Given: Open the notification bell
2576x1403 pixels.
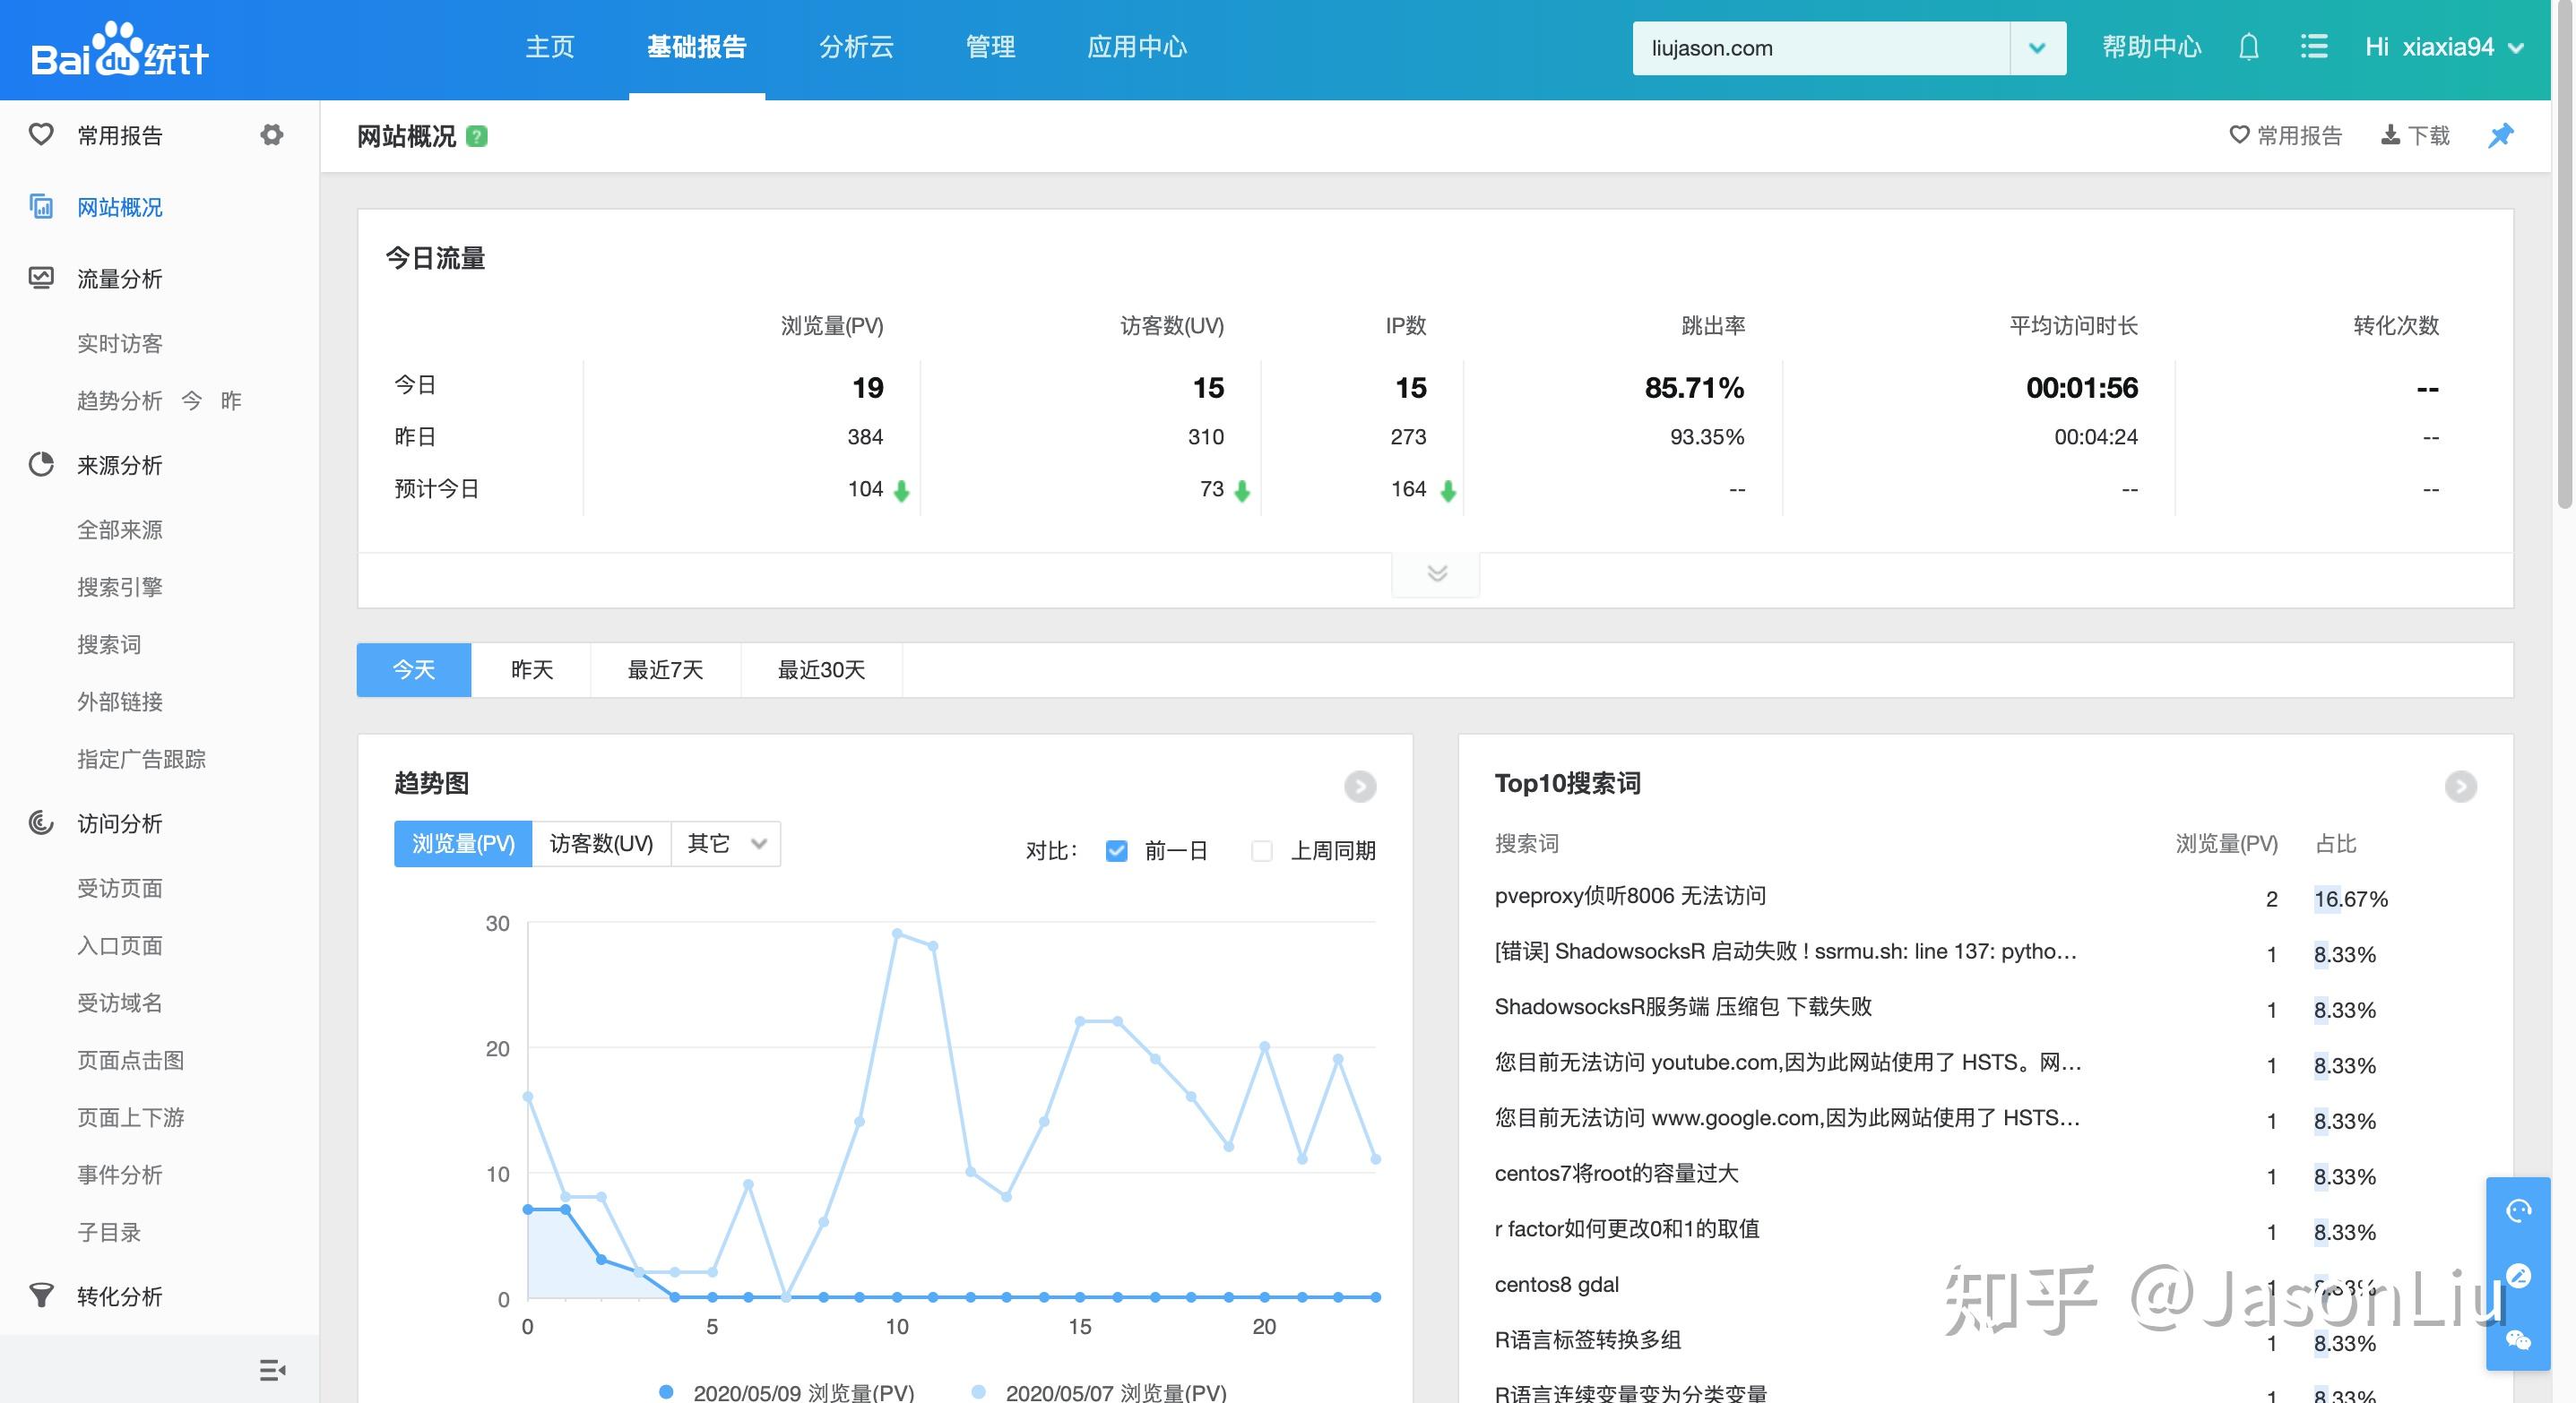Looking at the screenshot, I should click(2248, 47).
